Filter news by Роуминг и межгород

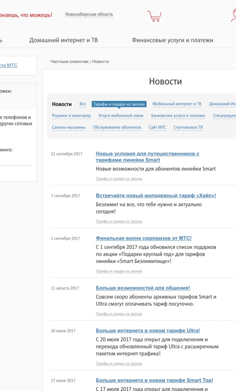(x=71, y=116)
